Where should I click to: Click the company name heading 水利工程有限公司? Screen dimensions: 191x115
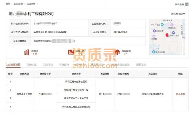[x=39, y=14]
